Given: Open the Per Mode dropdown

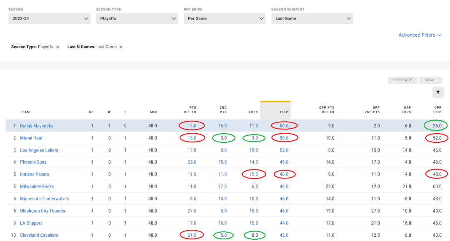Looking at the screenshot, I should (224, 18).
